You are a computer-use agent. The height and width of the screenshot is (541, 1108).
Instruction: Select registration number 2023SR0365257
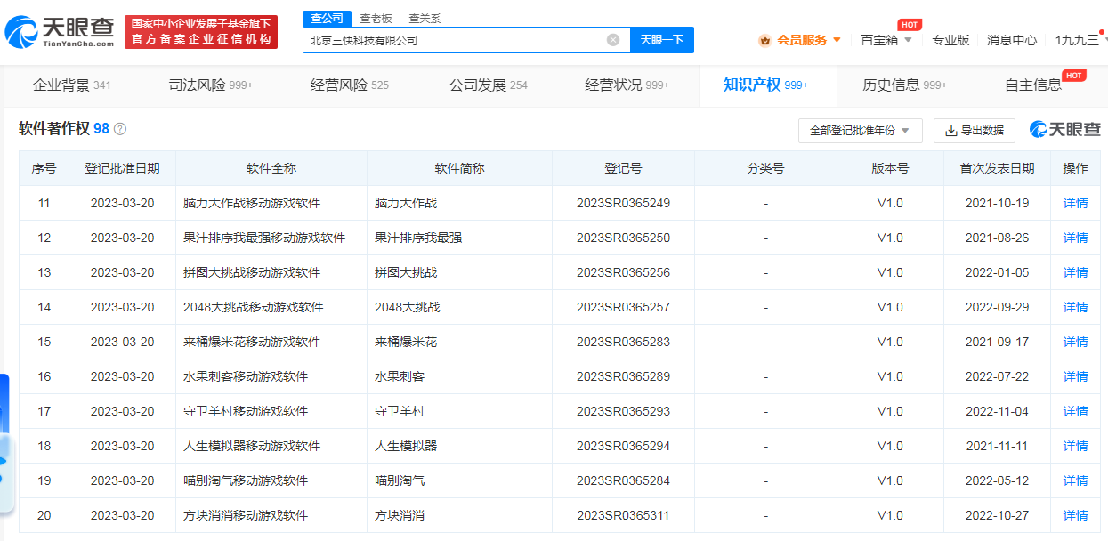(x=623, y=307)
